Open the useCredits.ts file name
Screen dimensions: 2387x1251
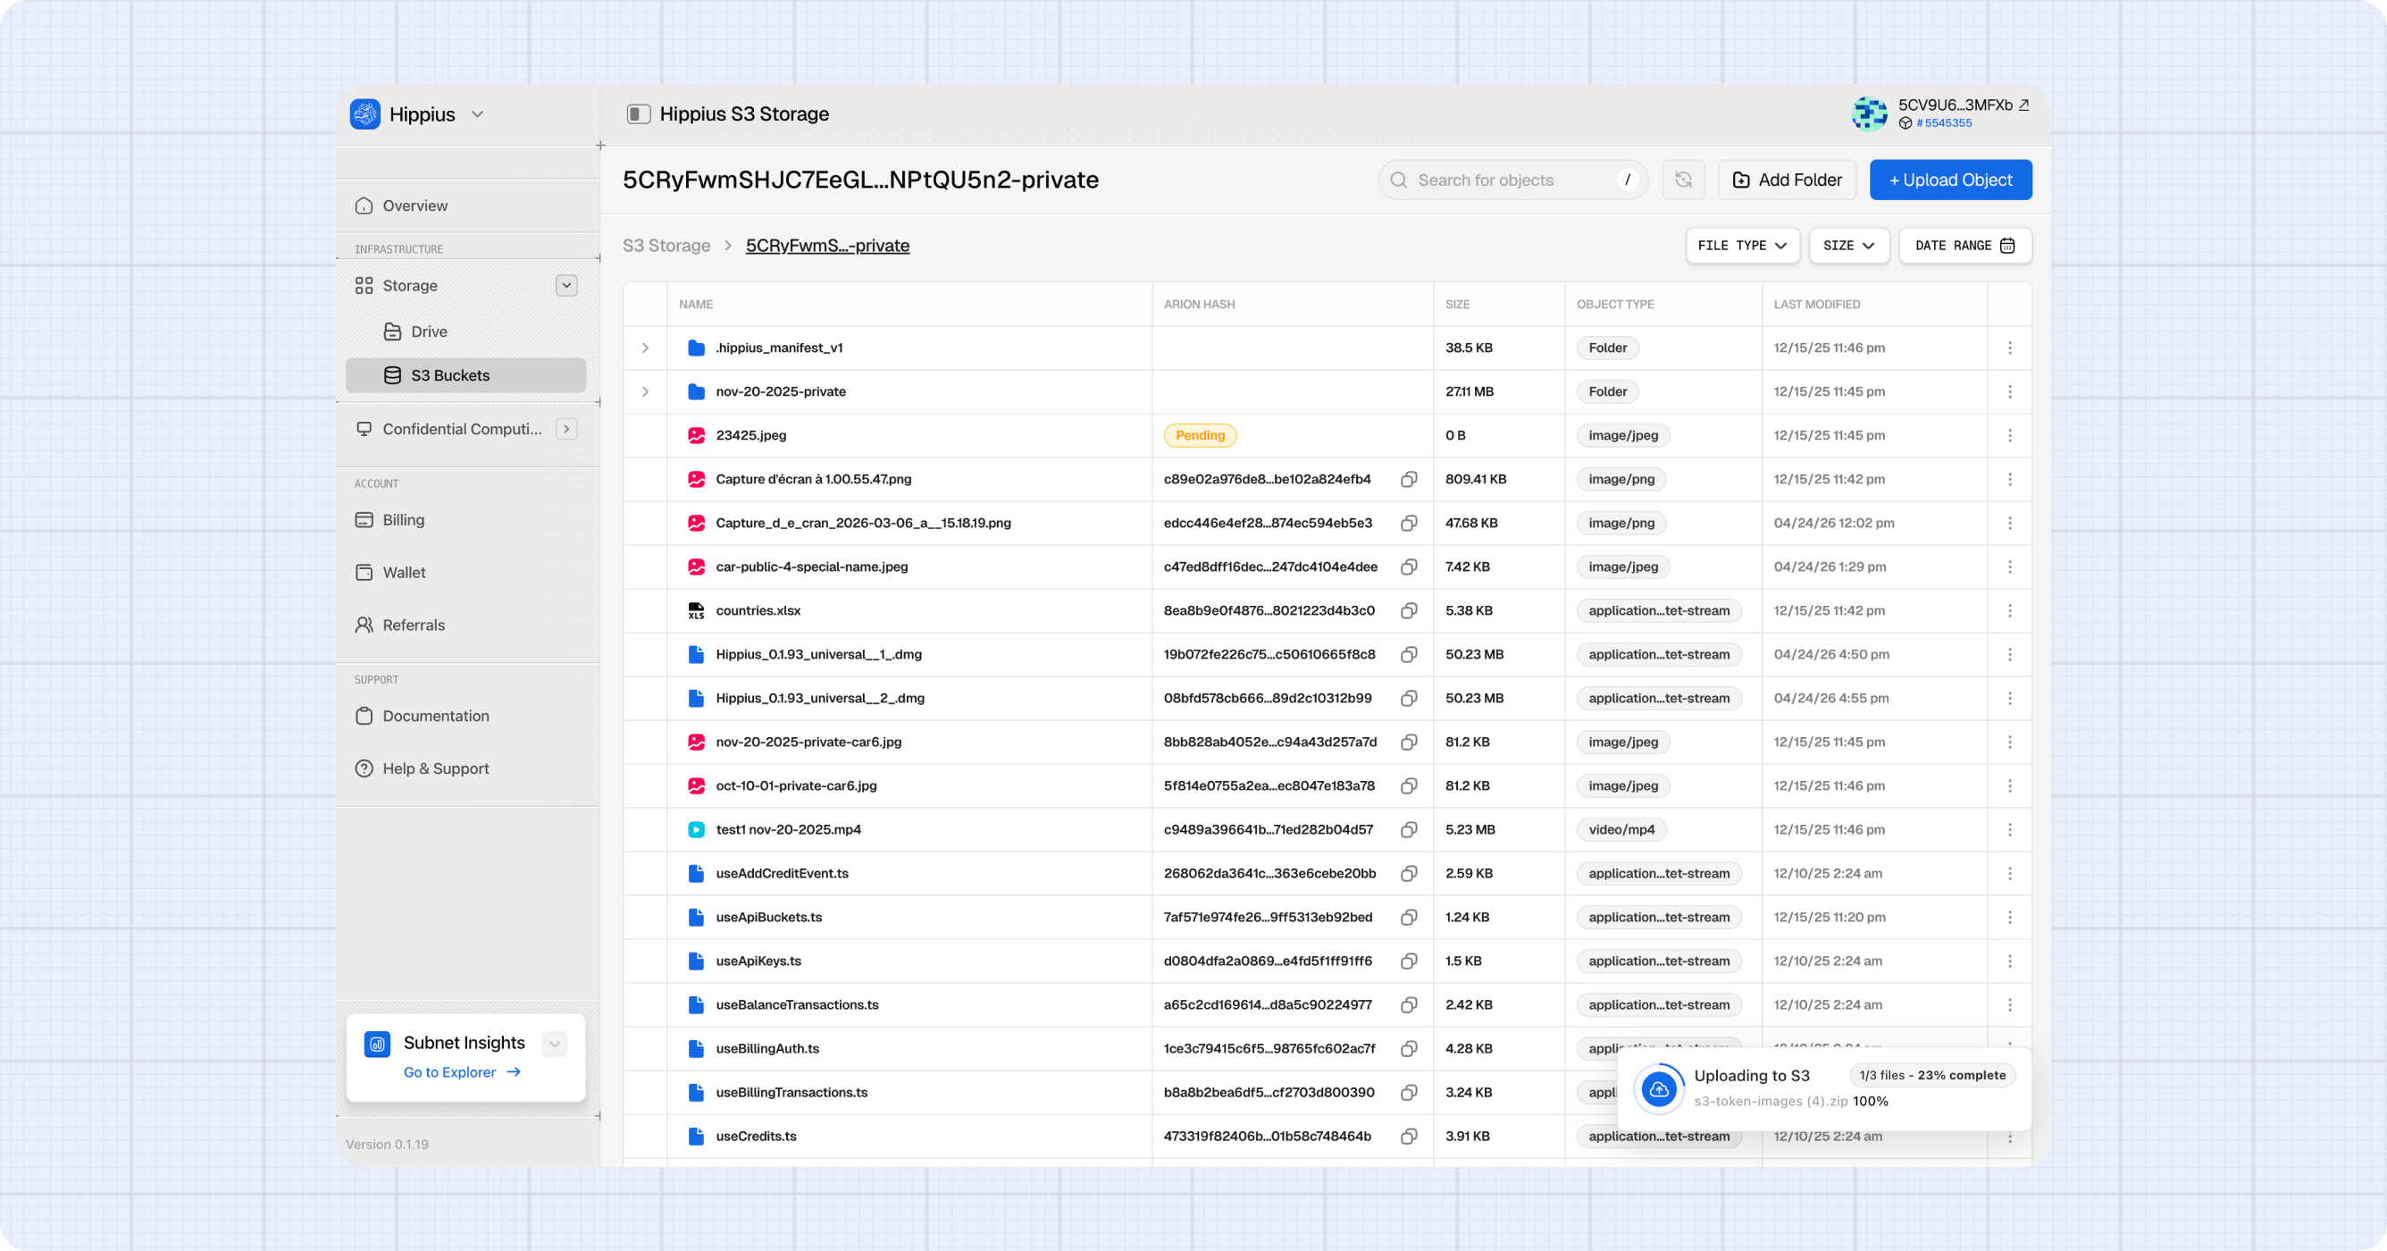click(x=755, y=1136)
